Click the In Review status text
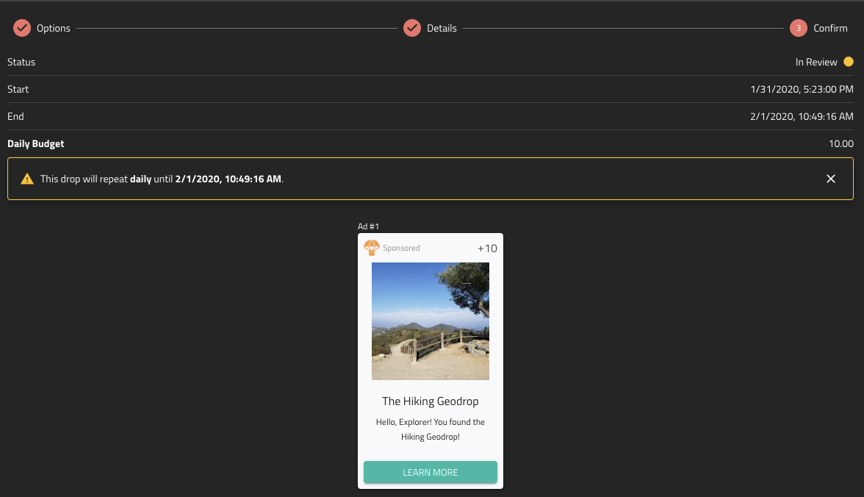Viewport: 864px width, 497px height. pos(816,62)
